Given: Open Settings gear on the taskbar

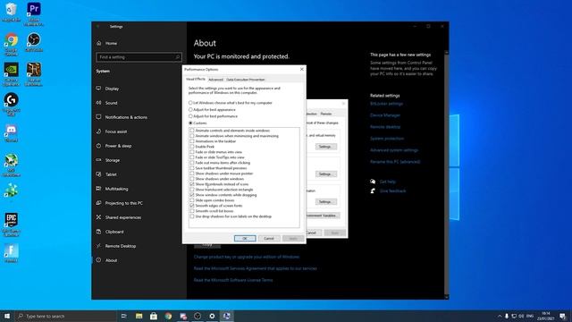Looking at the screenshot, I should coord(212,316).
